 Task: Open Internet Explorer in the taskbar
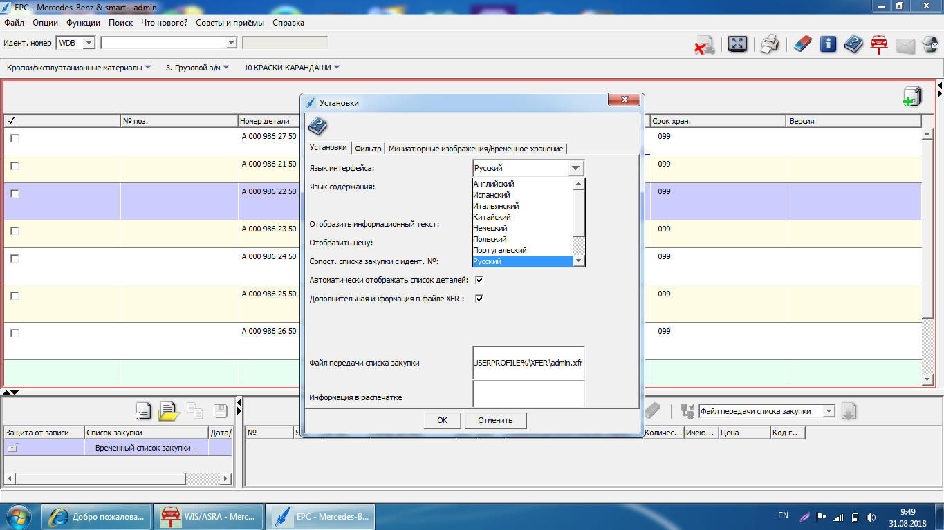click(95, 516)
